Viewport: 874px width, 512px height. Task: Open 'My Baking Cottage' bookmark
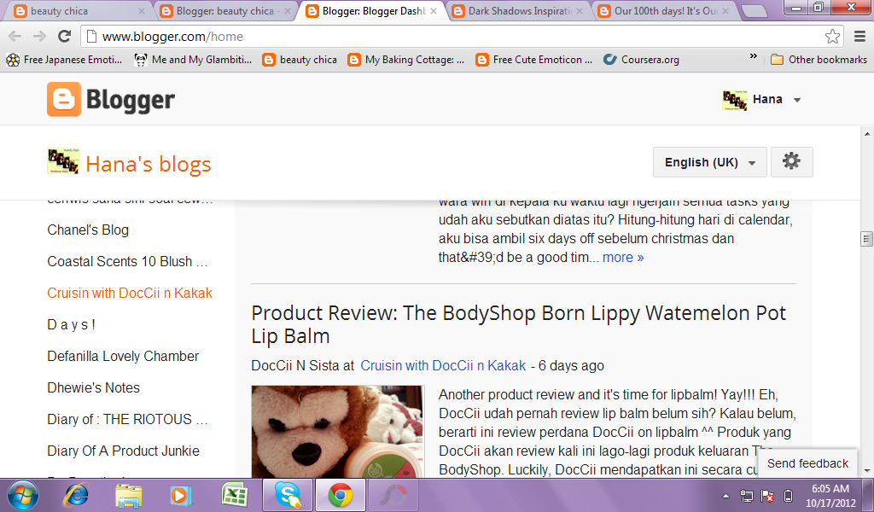pos(405,60)
